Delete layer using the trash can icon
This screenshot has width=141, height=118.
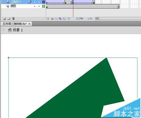coord(13,18)
